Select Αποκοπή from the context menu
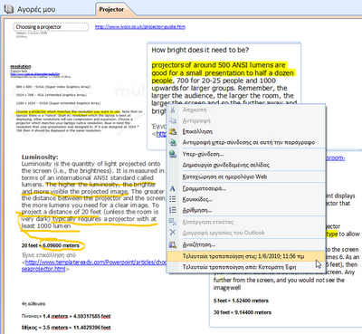The width and height of the screenshot is (362, 334). click(x=245, y=110)
